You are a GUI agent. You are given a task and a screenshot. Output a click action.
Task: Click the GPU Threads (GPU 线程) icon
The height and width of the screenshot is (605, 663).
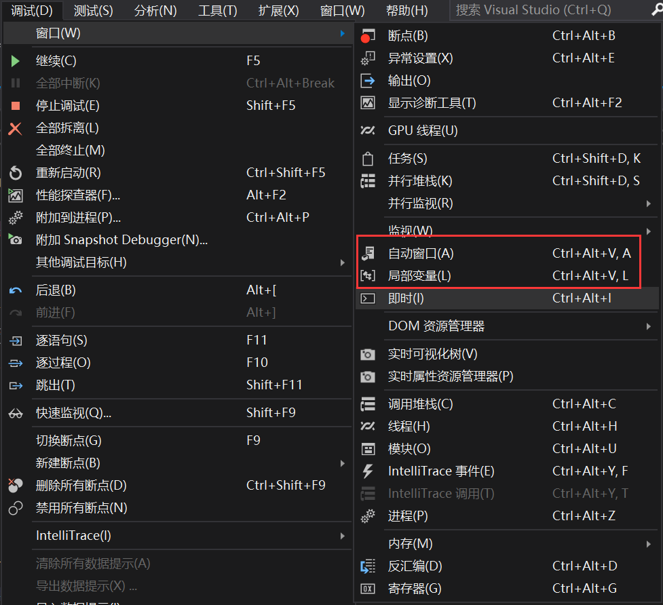click(367, 130)
